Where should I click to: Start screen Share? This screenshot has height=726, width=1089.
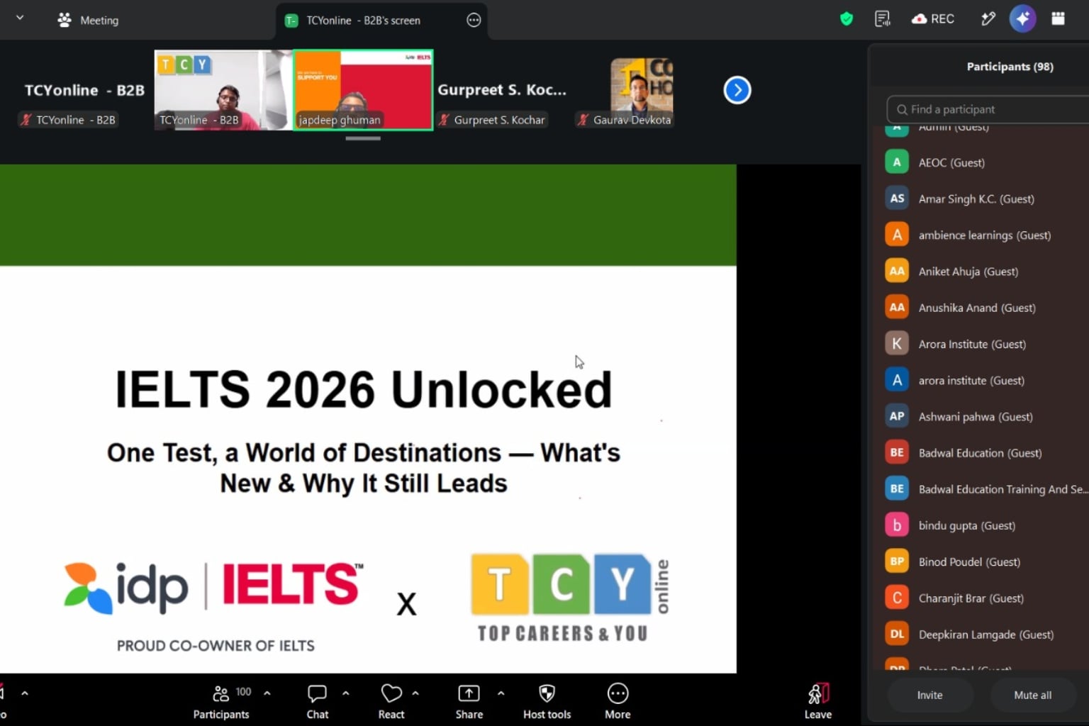[469, 702]
